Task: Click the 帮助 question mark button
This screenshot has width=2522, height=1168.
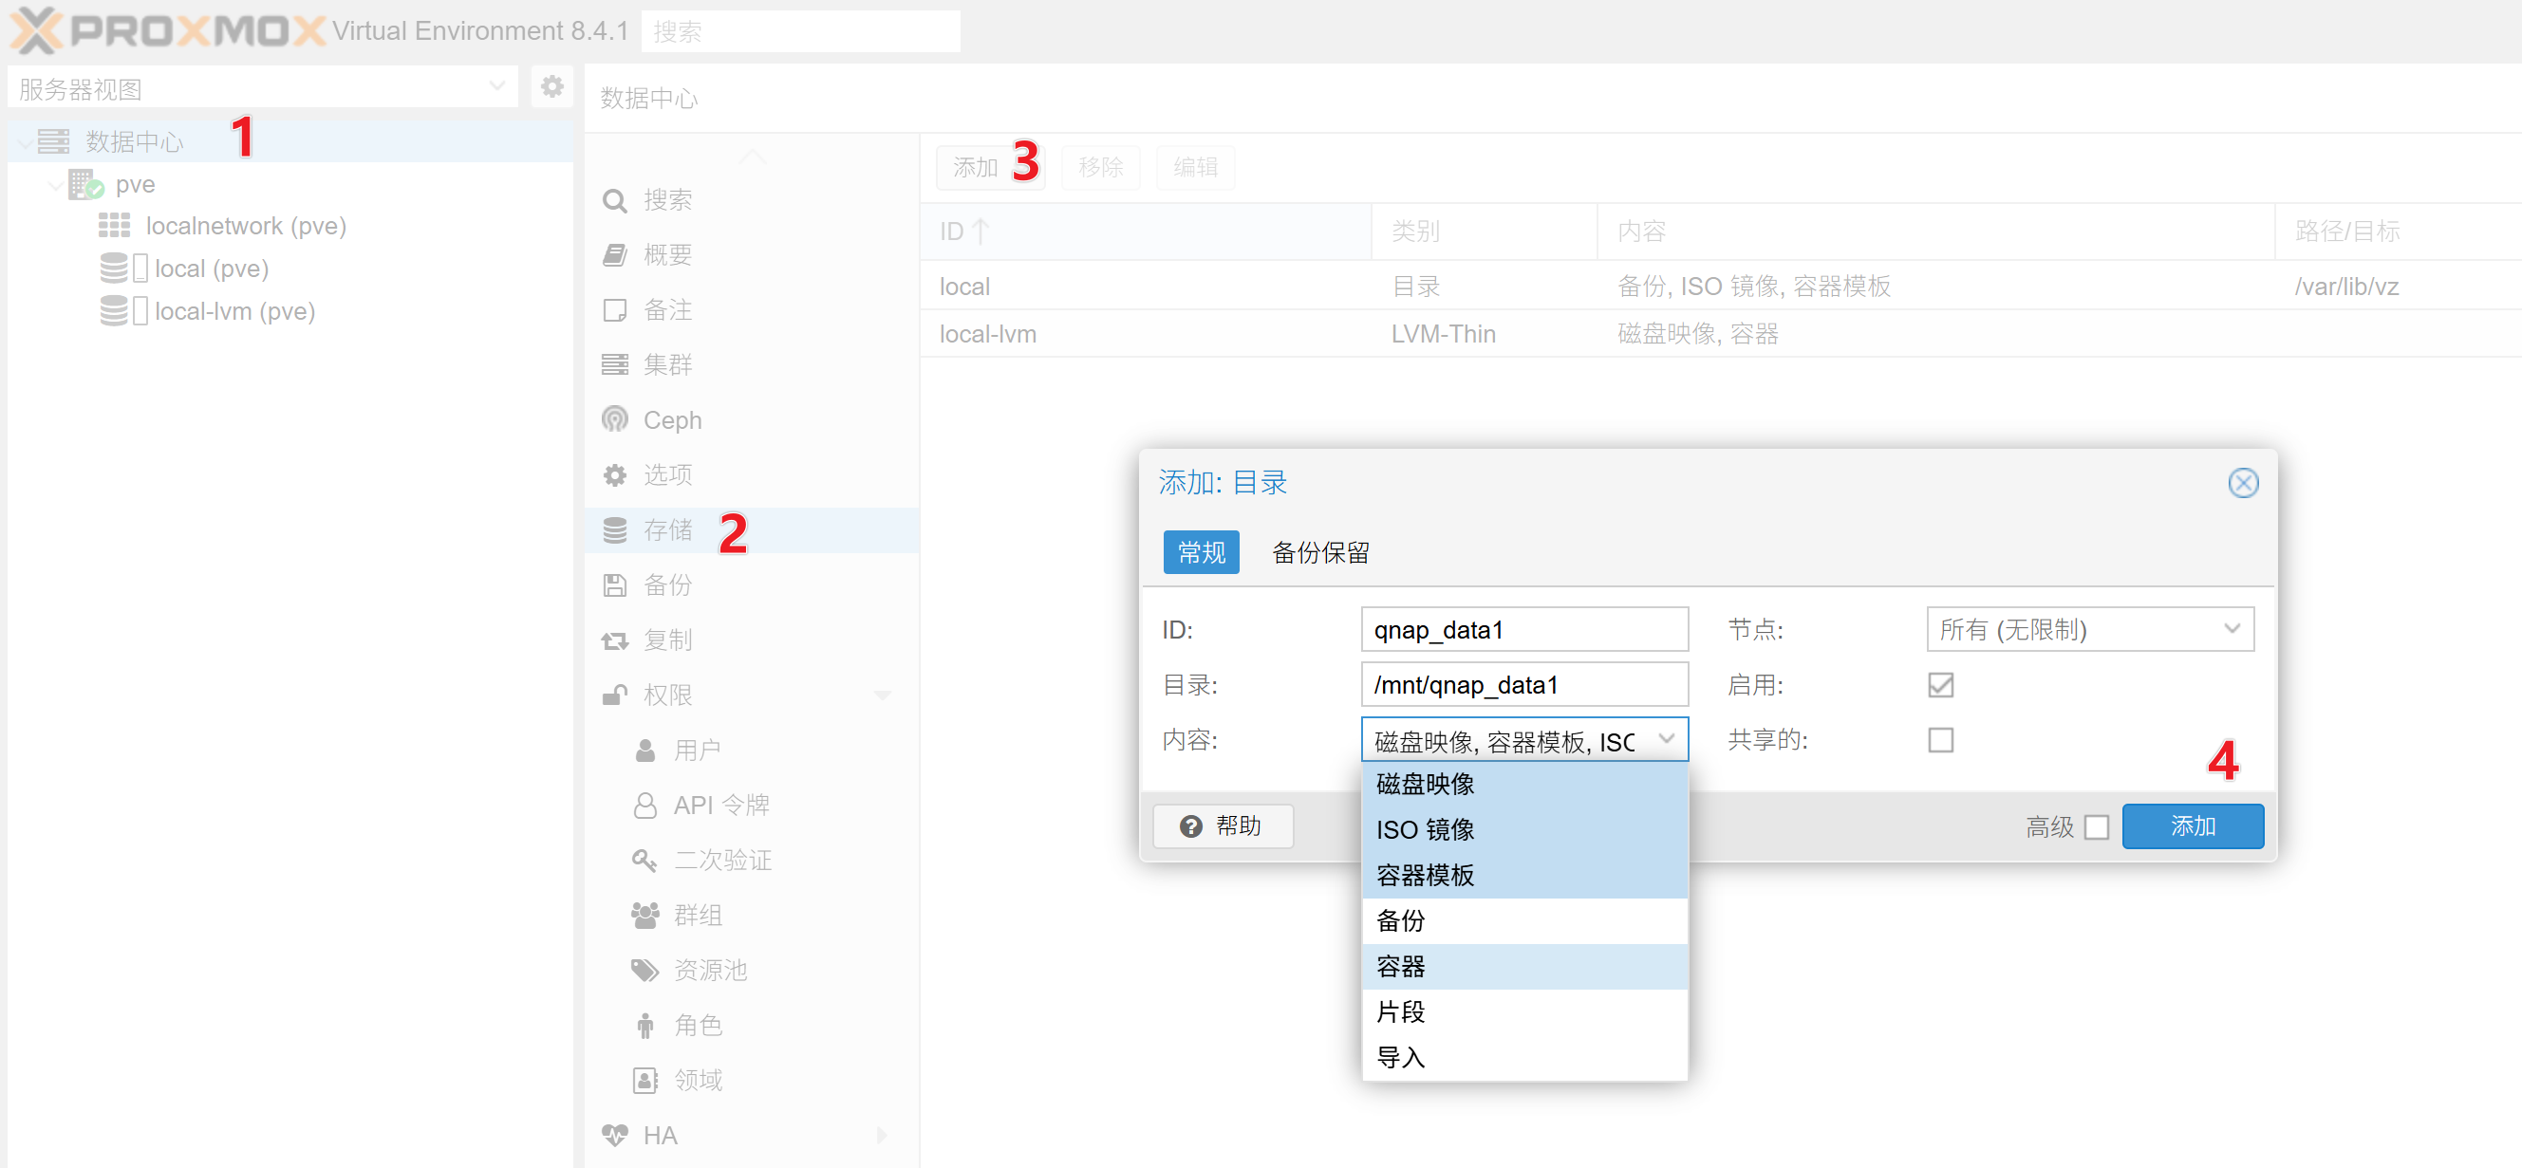Action: pos(1223,825)
